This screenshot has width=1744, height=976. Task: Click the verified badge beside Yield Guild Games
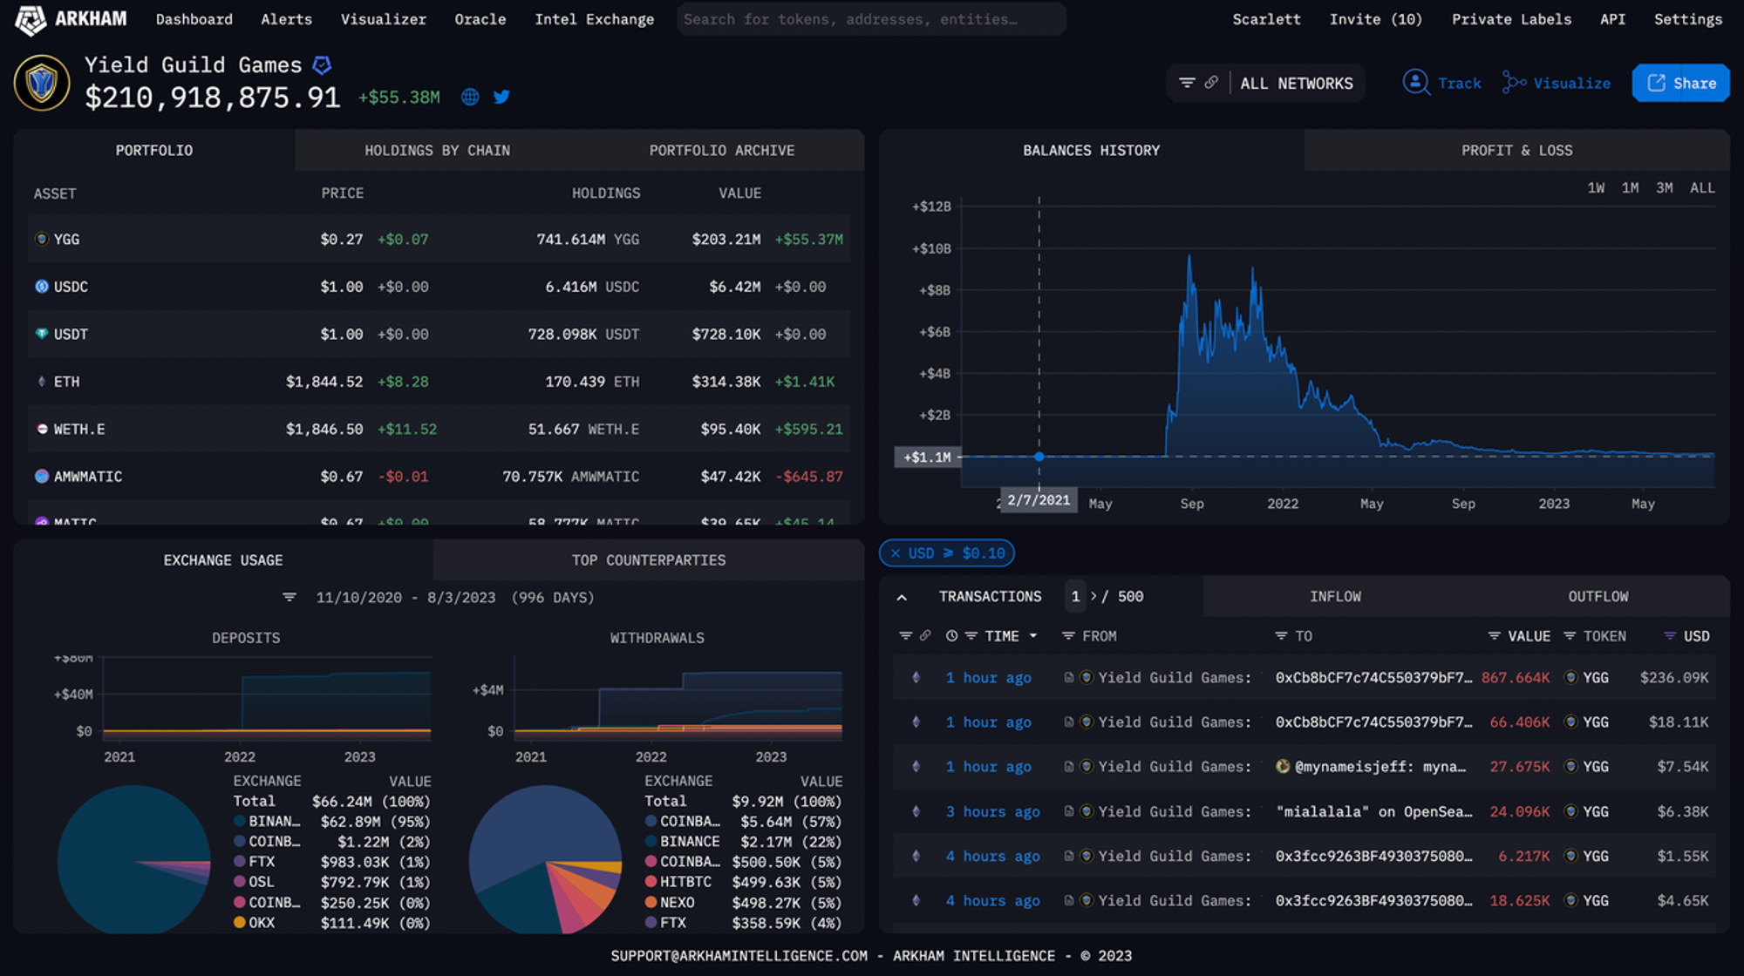[x=322, y=65]
